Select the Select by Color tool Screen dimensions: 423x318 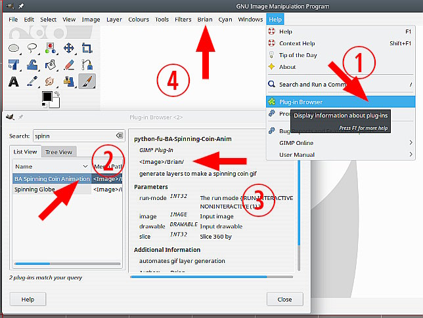pos(51,49)
